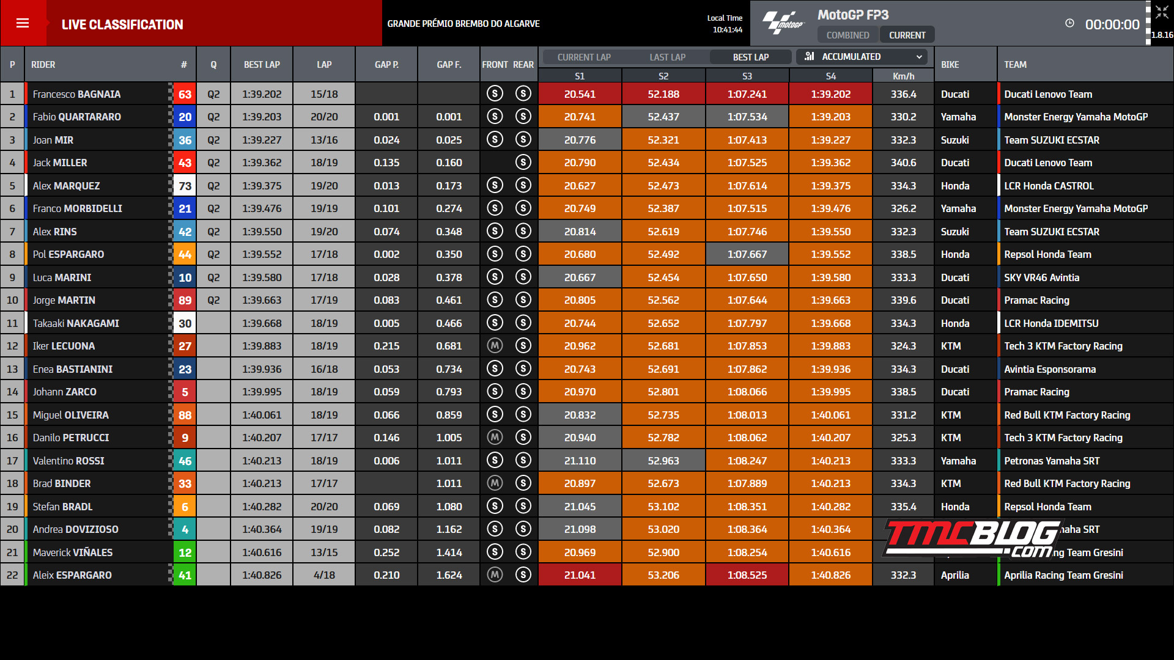1174x660 pixels.
Task: Click the Accumulated bar-chart icon
Action: pyautogui.click(x=809, y=56)
